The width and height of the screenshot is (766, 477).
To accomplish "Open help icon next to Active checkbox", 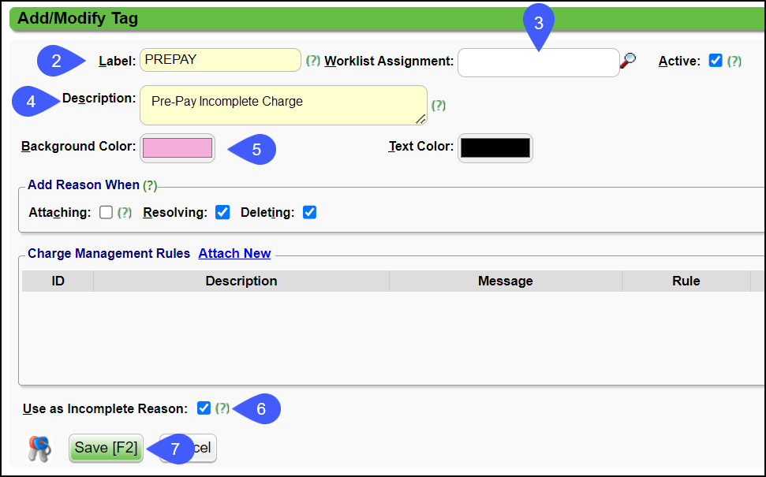I will pyautogui.click(x=734, y=61).
